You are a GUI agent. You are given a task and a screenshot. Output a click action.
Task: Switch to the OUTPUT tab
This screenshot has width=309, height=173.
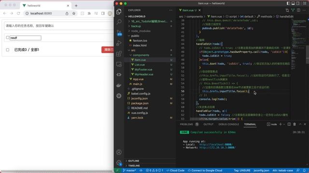point(208,124)
